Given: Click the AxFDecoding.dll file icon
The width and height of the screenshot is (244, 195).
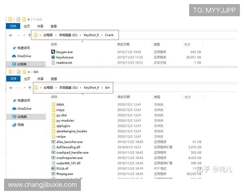Looking at the screenshot, I should pyautogui.click(x=53, y=147).
